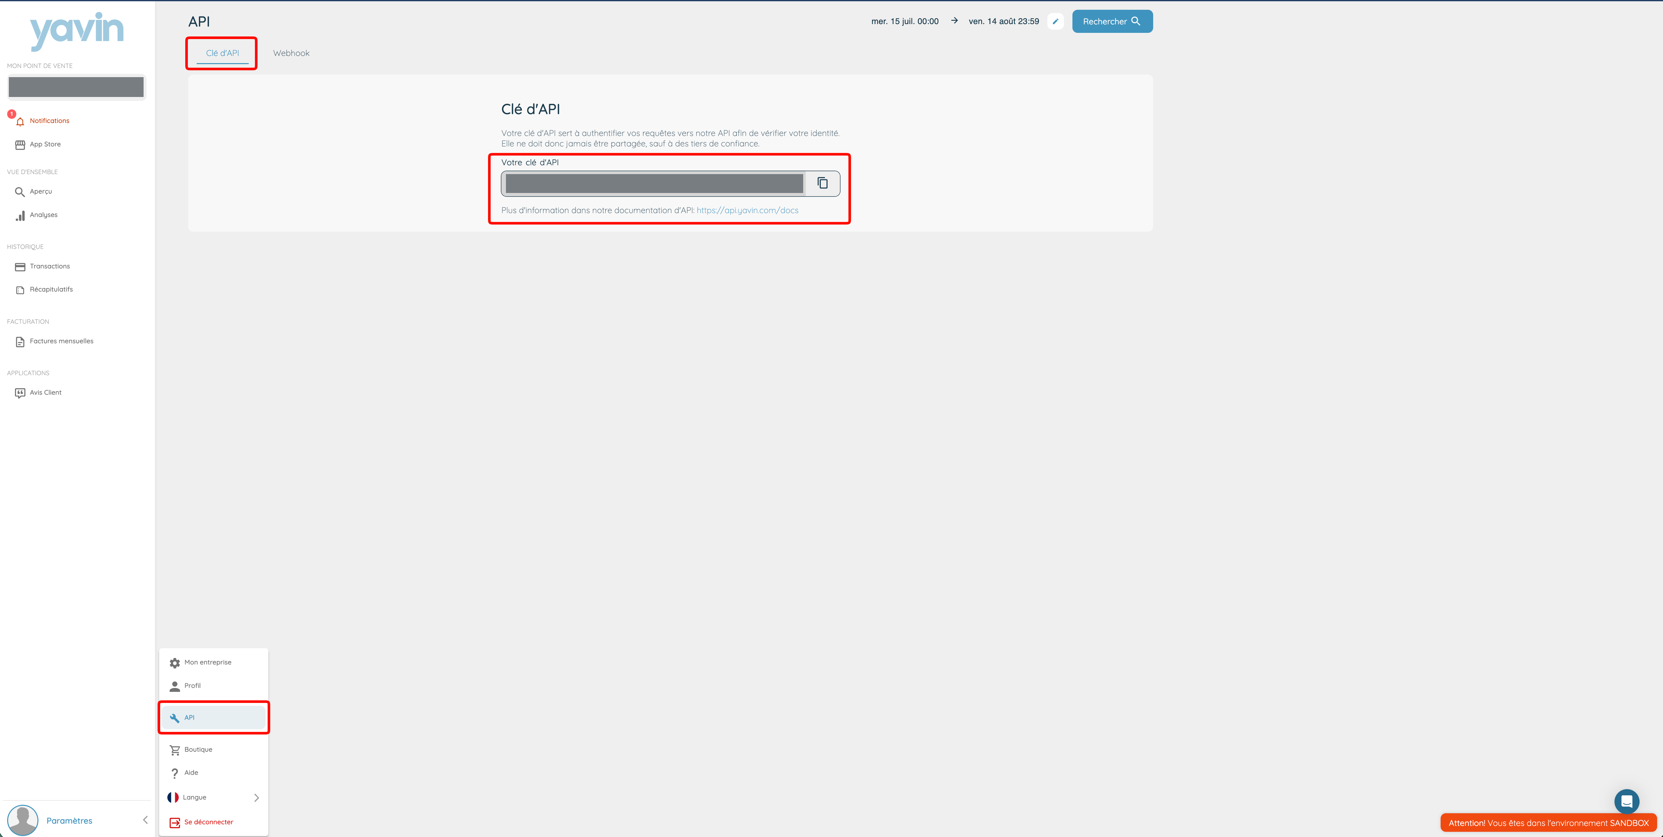Click end date ven. 14 août 23:59
This screenshot has height=837, width=1663.
[1003, 21]
